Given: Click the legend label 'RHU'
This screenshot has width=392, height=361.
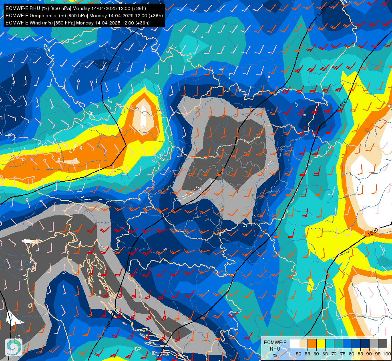Looking at the screenshot, I should (275, 349).
